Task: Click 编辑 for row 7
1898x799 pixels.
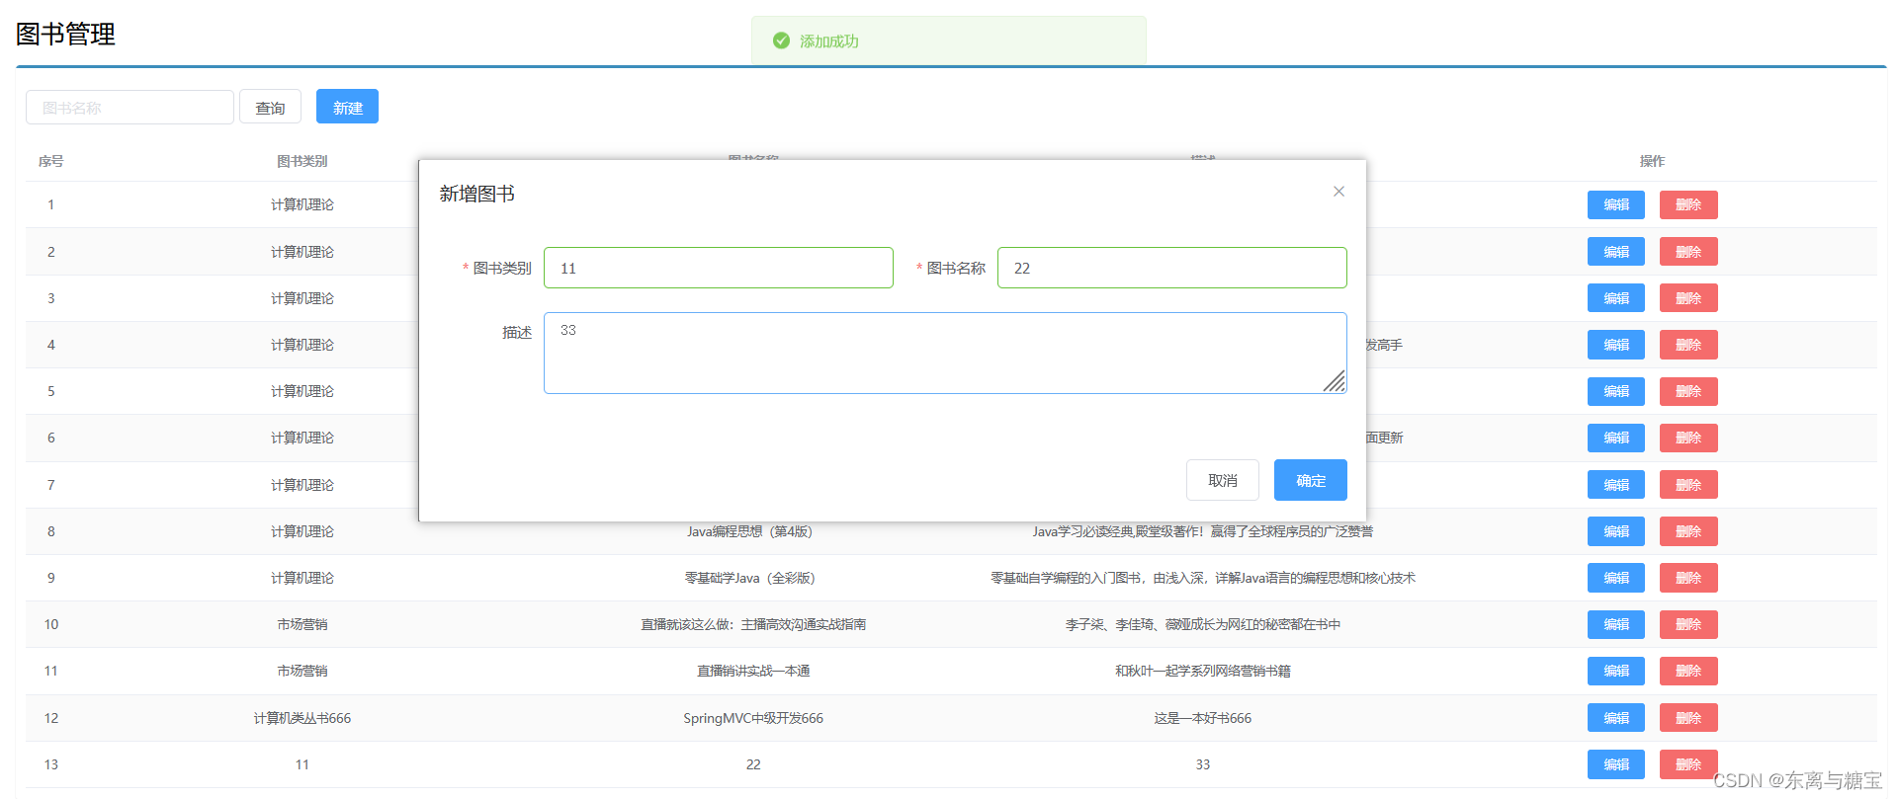Action: point(1616,485)
